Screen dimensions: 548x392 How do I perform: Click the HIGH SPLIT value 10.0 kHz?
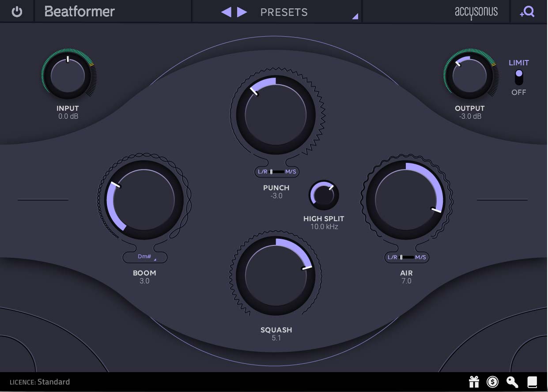(324, 227)
